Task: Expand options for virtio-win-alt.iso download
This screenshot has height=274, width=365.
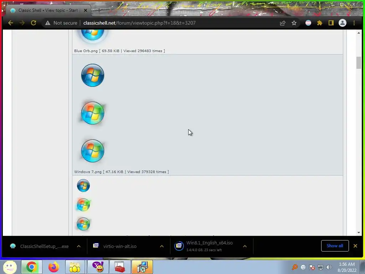Action: click(162, 246)
